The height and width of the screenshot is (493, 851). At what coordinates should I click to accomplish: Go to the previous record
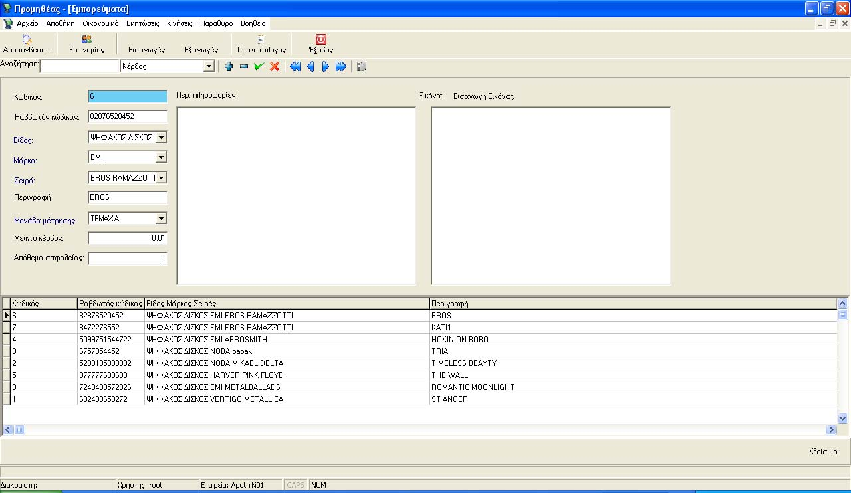pyautogui.click(x=310, y=66)
